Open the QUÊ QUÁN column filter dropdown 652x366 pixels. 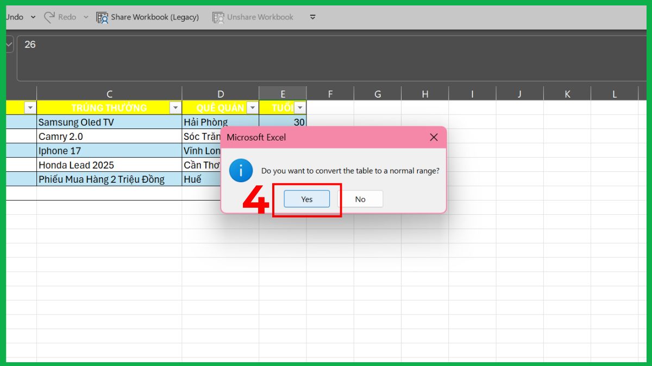[x=252, y=107]
